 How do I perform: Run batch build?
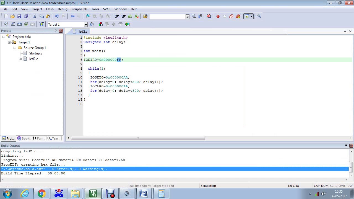pyautogui.click(x=26, y=24)
